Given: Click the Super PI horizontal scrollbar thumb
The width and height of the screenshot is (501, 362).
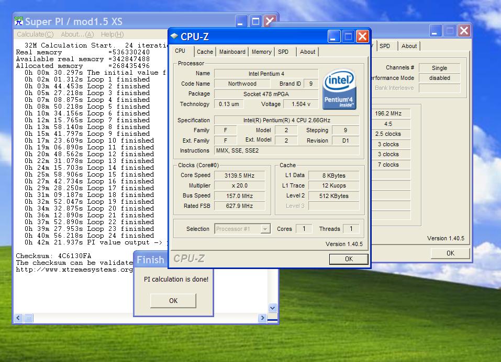Looking at the screenshot, I should [28, 318].
